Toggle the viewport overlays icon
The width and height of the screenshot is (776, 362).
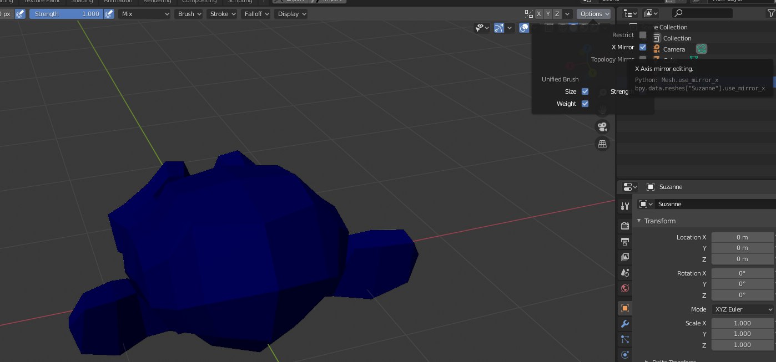coord(524,28)
